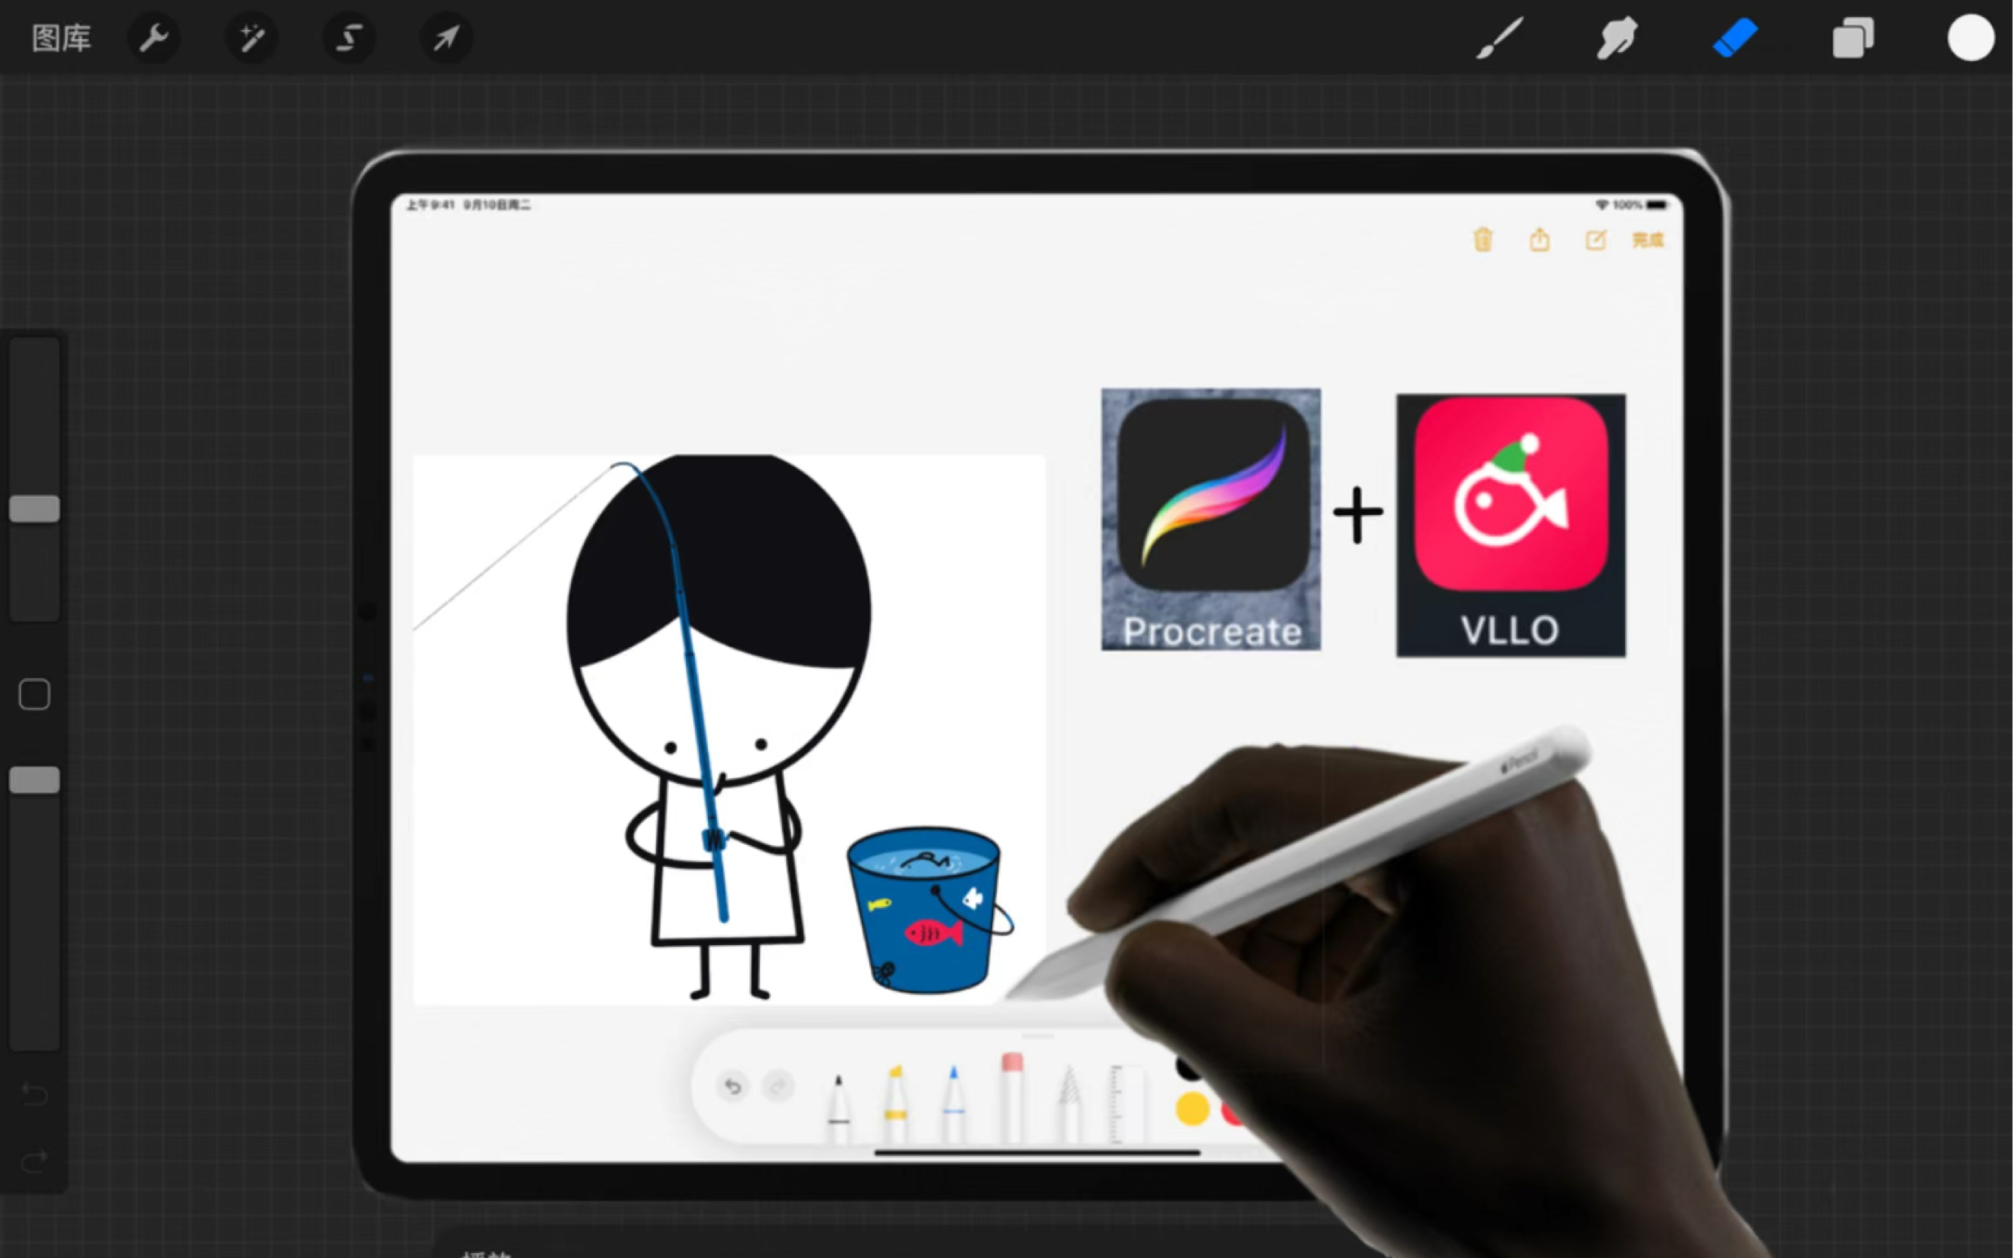Select the Selection S-shaped tool
The image size is (2013, 1258).
click(x=349, y=38)
